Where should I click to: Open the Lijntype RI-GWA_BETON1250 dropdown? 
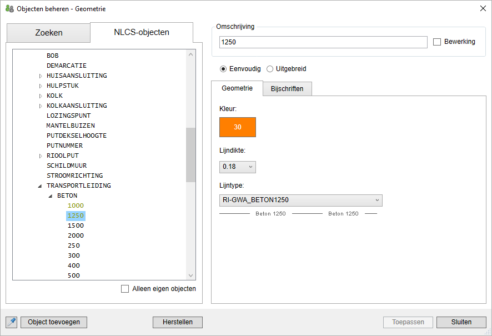pyautogui.click(x=300, y=200)
